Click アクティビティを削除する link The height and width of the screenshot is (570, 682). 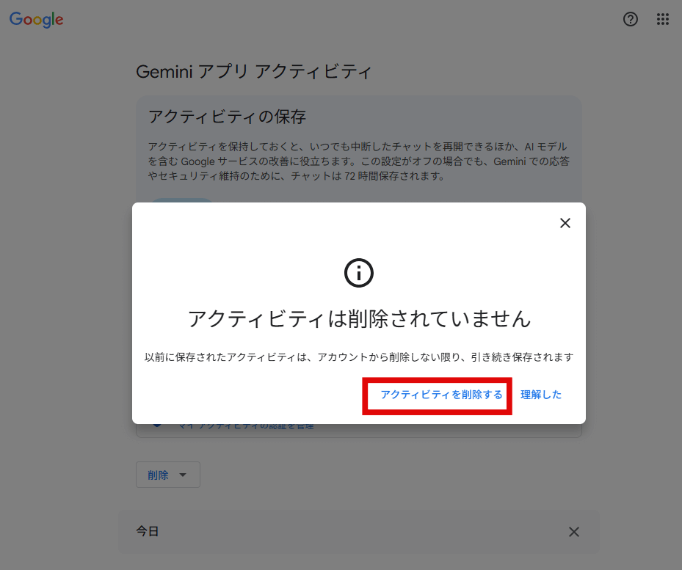coord(441,395)
